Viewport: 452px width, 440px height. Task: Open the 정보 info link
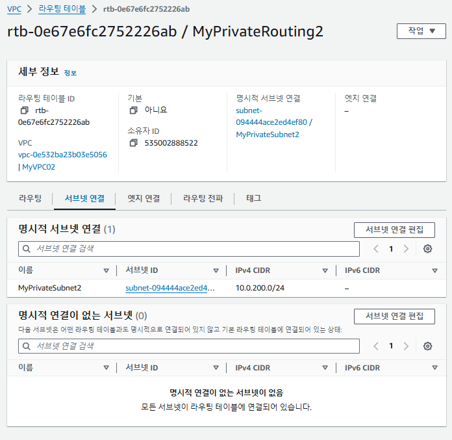pos(70,73)
